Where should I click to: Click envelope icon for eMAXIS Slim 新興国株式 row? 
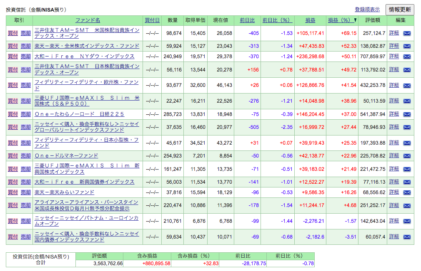coord(407,169)
